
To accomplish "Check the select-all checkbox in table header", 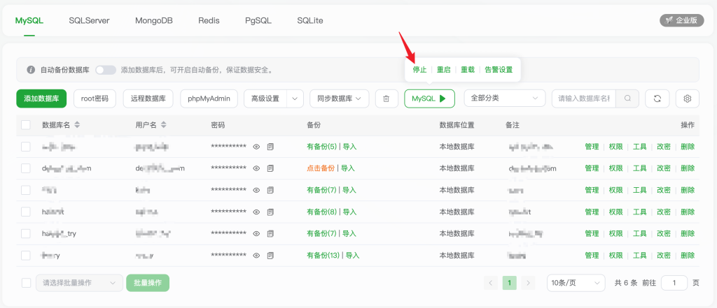I will point(26,125).
